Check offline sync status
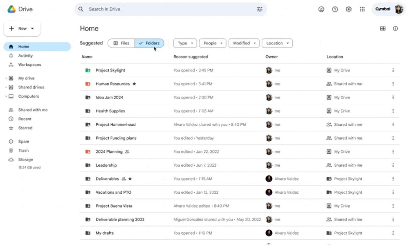The width and height of the screenshot is (410, 250). point(321,9)
